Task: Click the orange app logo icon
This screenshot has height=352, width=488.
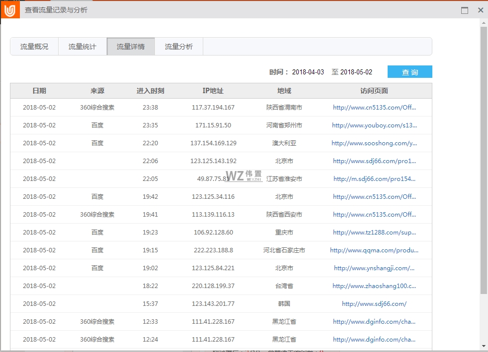Action: [x=10, y=9]
